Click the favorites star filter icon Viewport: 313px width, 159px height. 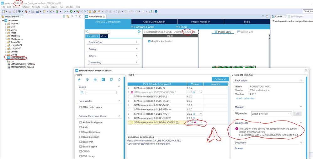[79, 79]
